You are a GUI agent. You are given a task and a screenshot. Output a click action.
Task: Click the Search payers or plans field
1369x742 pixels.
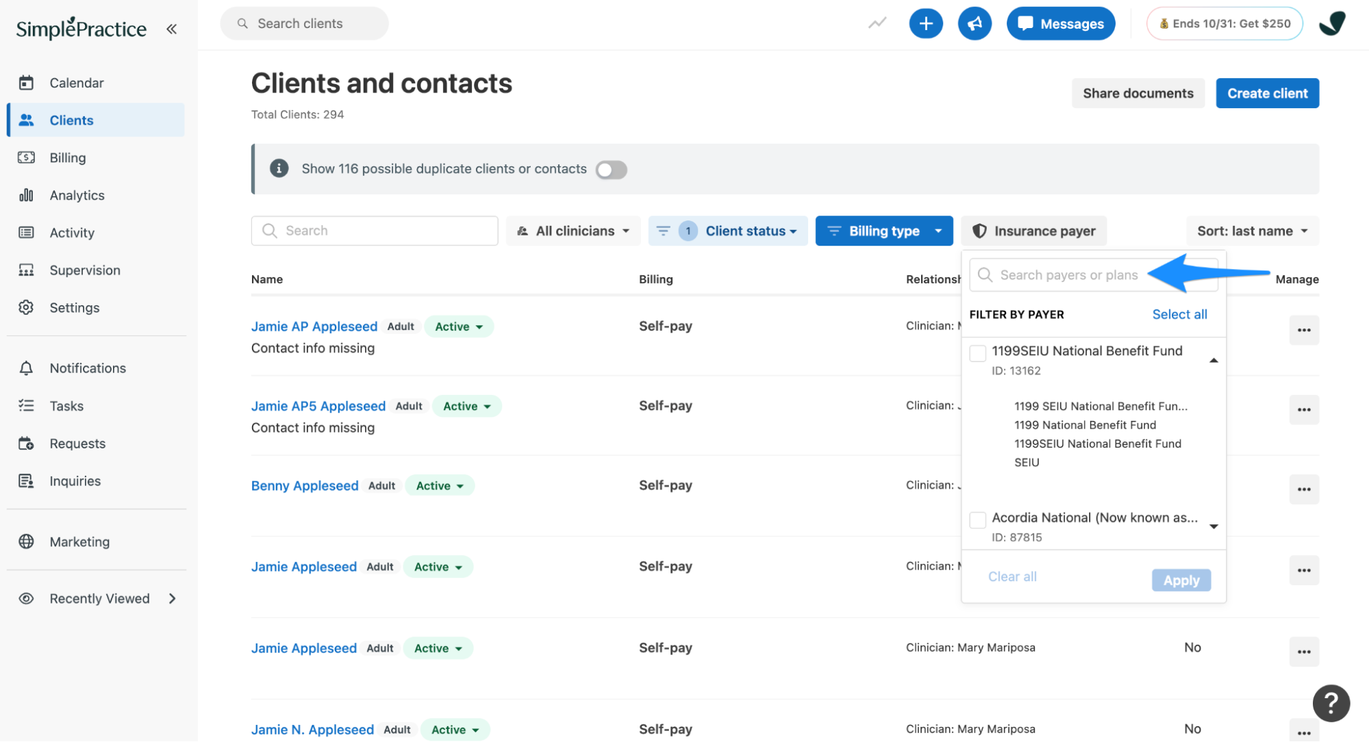coord(1093,275)
